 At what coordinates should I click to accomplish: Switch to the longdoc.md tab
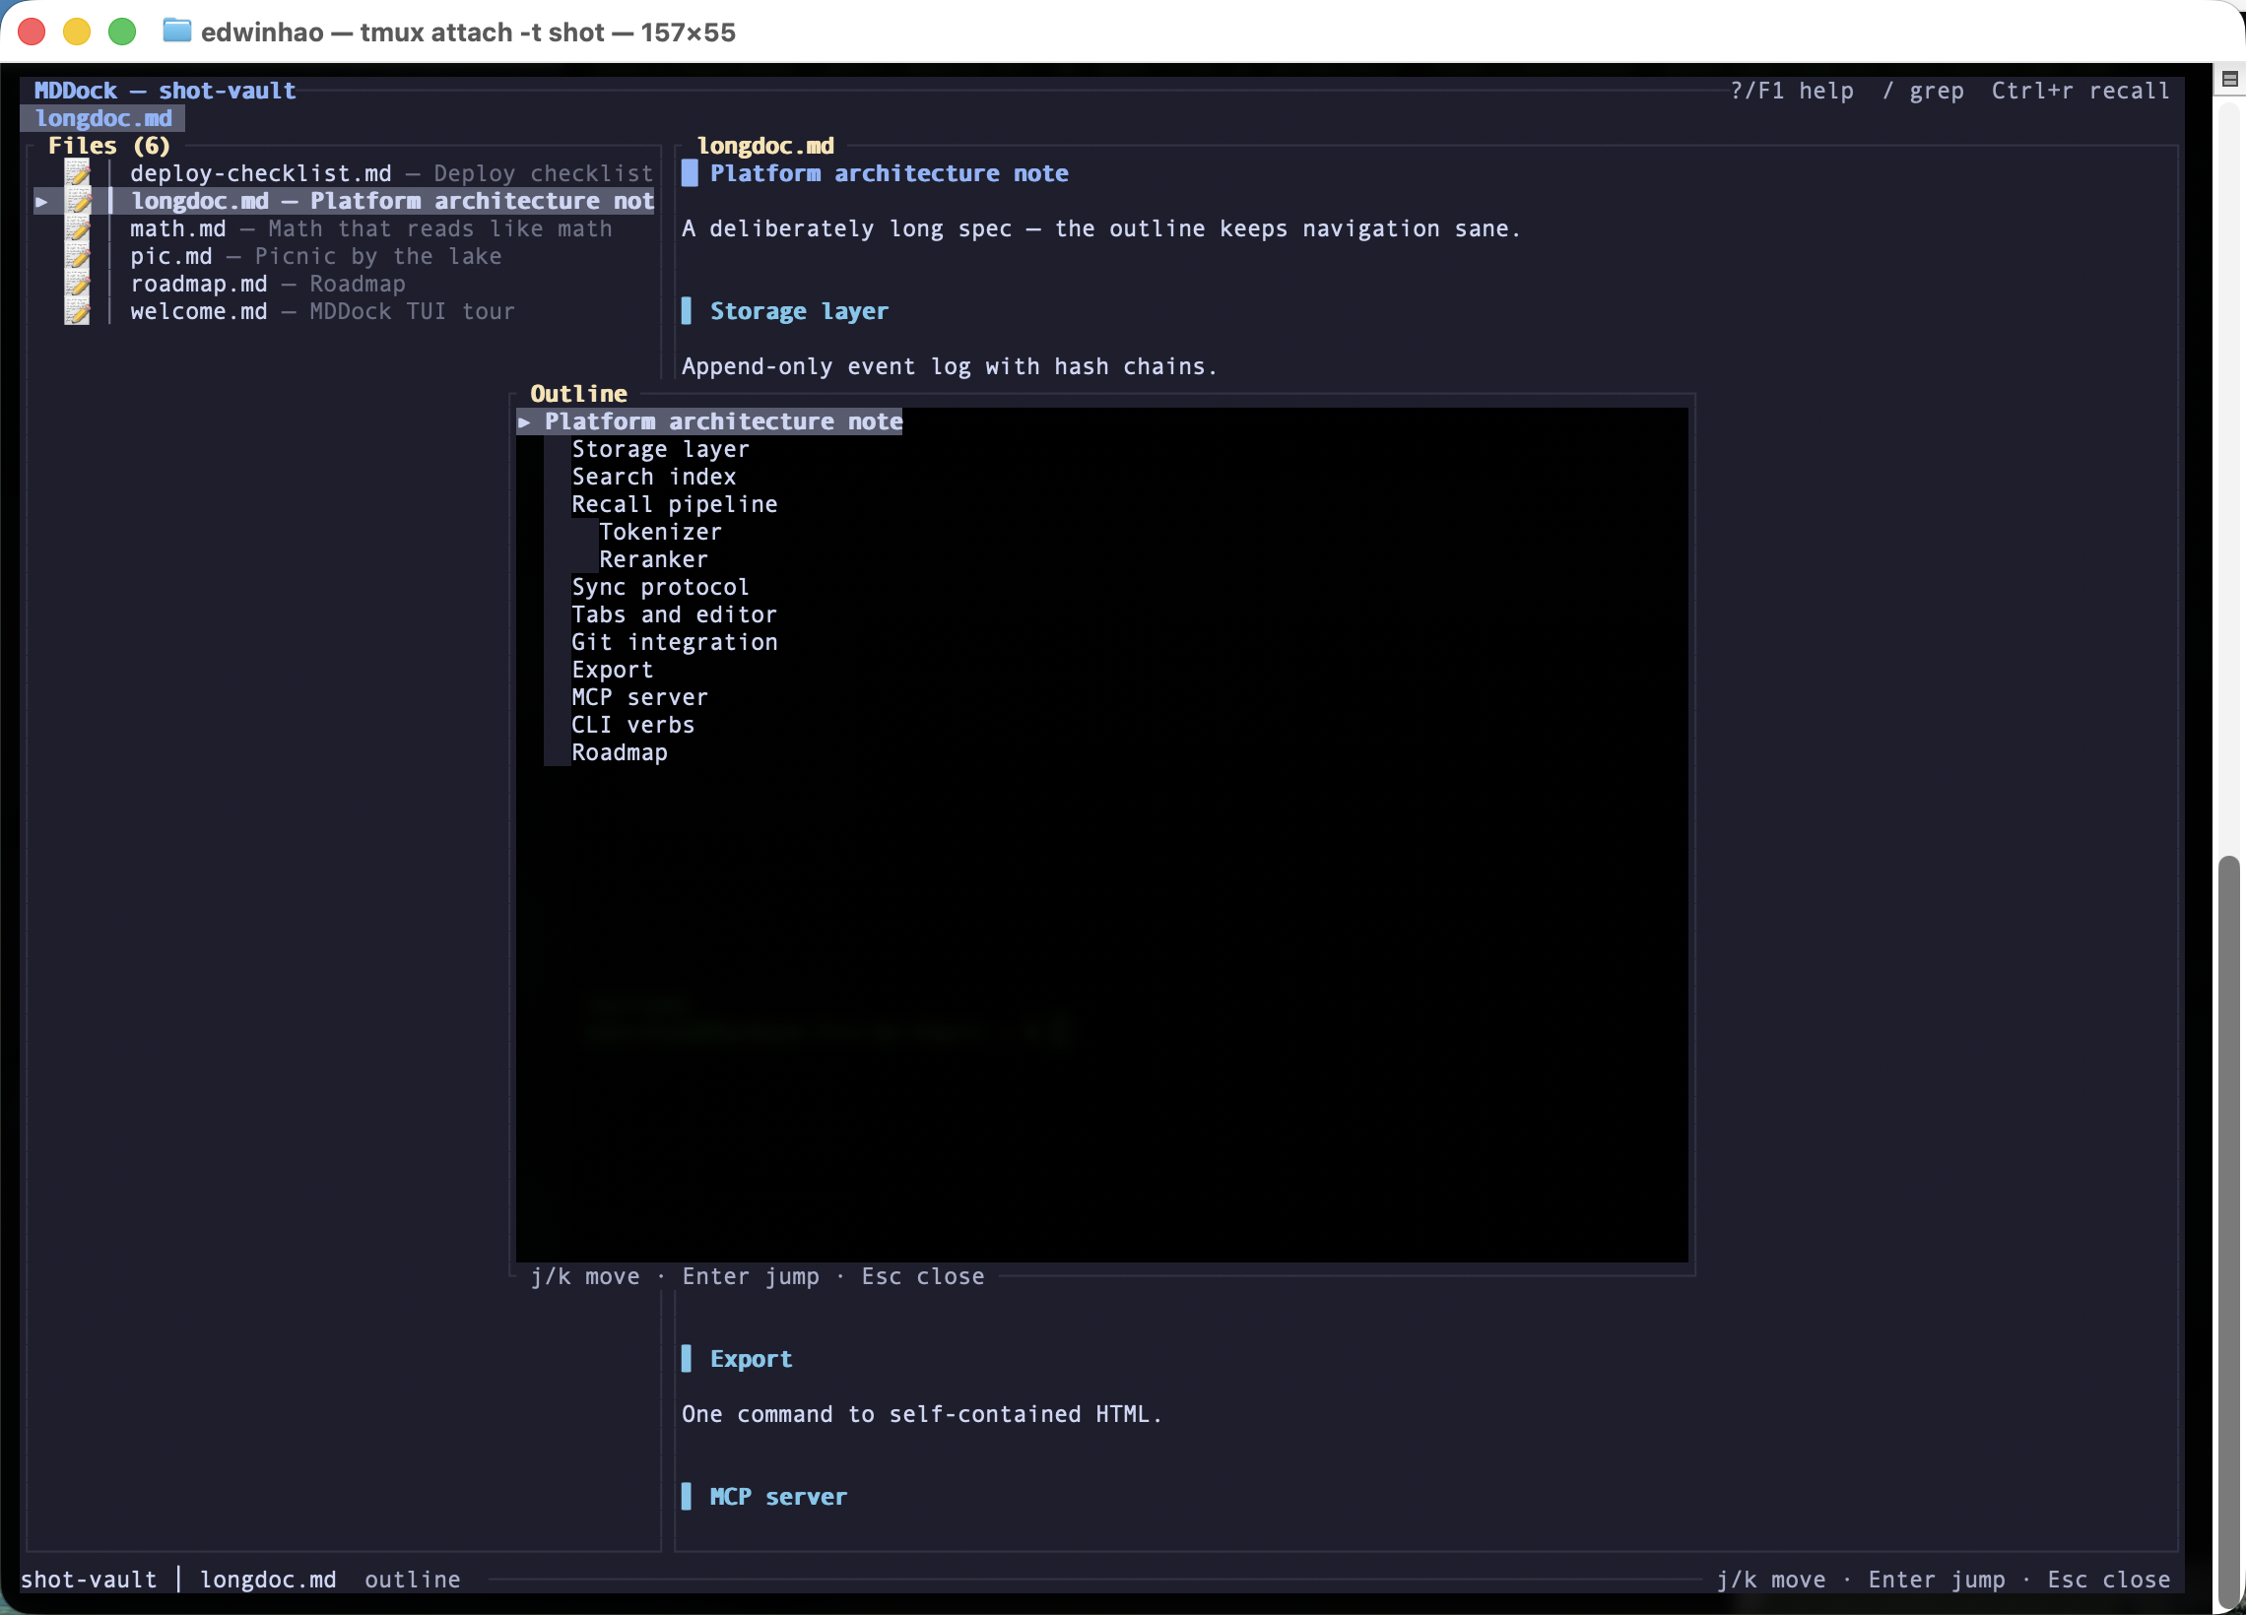coord(103,118)
